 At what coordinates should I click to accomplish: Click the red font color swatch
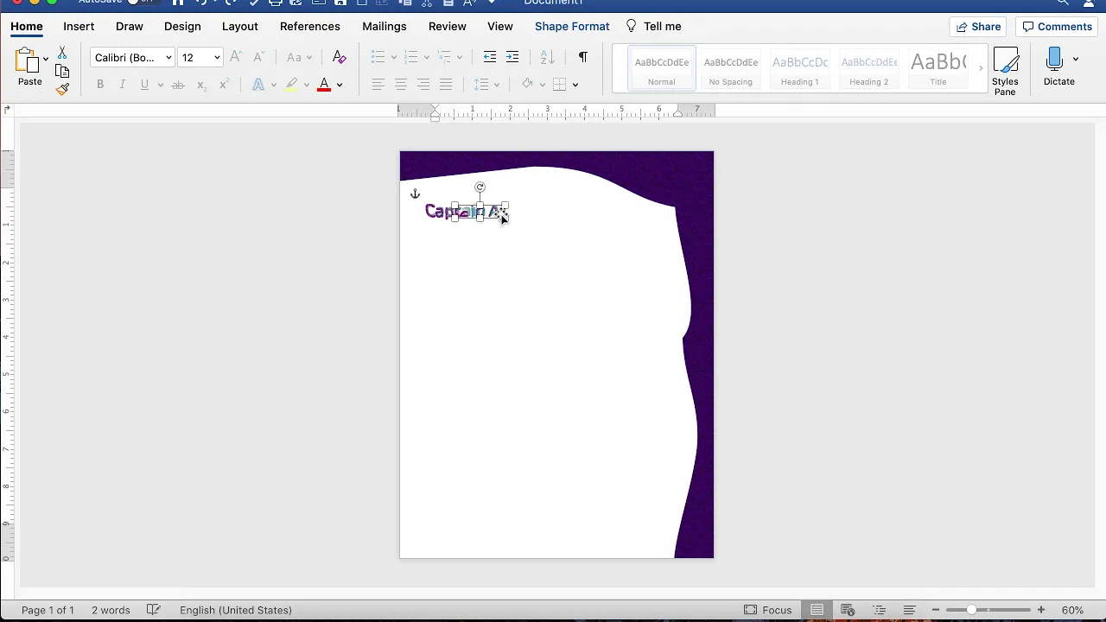click(x=324, y=85)
